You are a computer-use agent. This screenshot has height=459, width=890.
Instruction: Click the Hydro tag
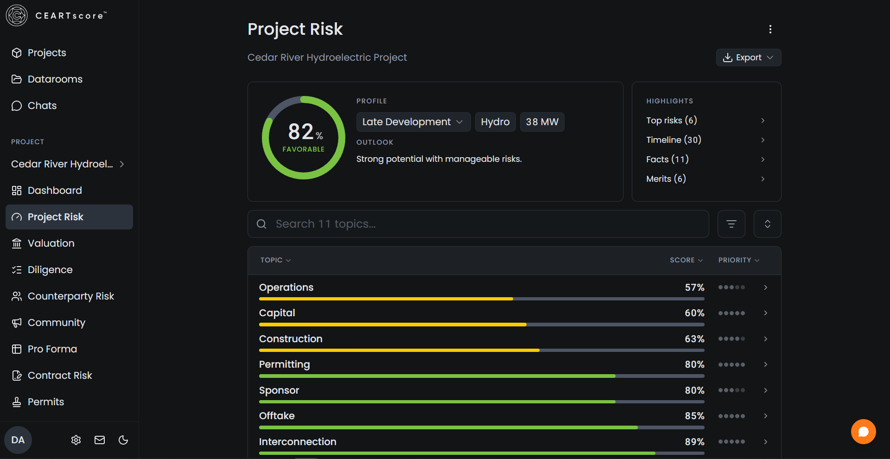pos(495,122)
